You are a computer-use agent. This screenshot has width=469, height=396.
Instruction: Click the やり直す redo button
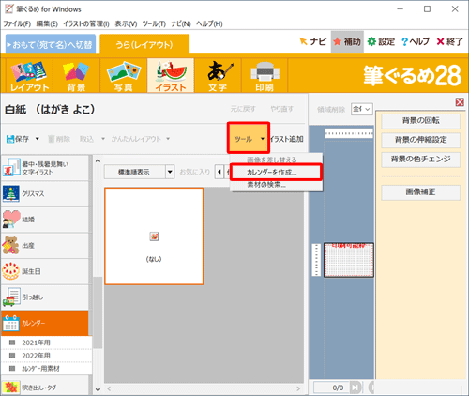coord(281,109)
